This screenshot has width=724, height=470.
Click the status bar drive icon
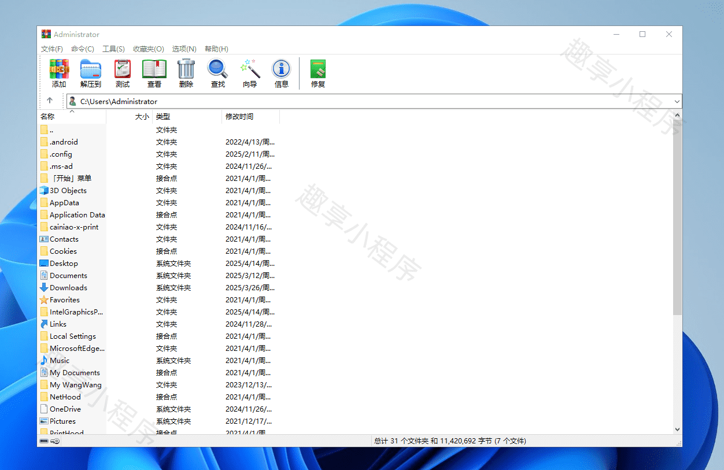tap(44, 441)
